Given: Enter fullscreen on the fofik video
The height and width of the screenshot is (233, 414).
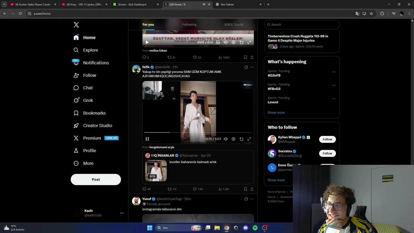Looking at the screenshot, I should pyautogui.click(x=249, y=139).
